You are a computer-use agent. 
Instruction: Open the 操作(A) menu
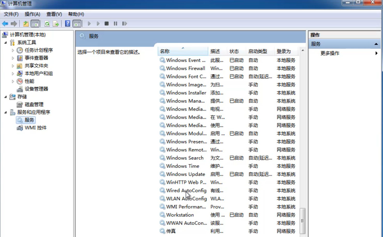tap(32, 14)
